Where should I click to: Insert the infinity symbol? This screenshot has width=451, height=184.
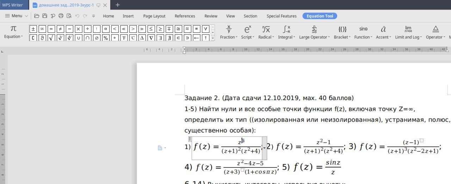click(x=42, y=29)
